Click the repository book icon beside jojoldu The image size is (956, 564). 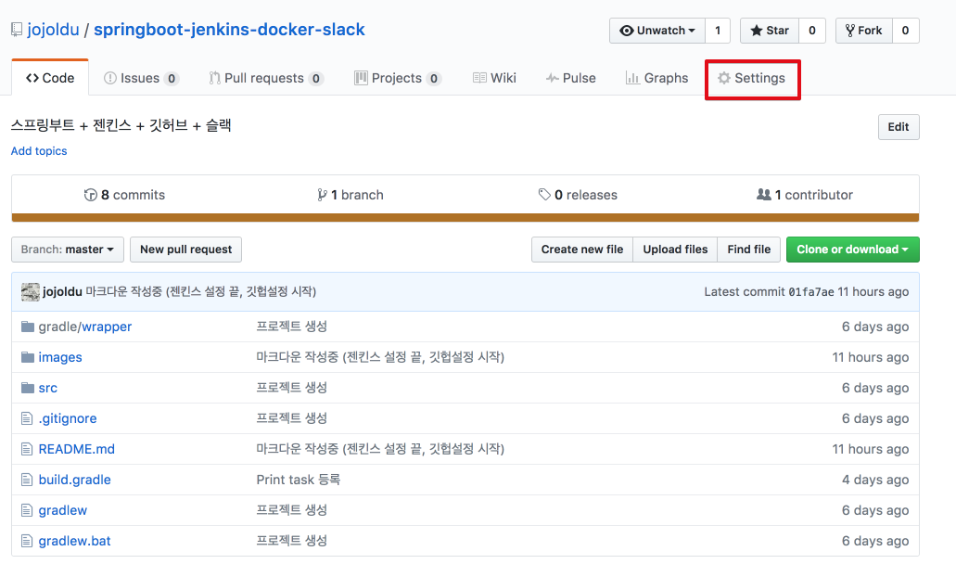tap(17, 30)
